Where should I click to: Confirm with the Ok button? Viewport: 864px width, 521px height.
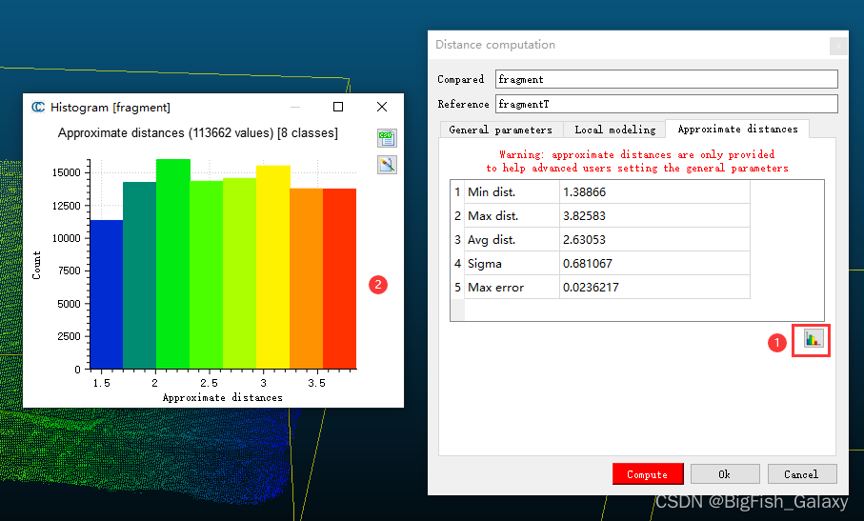tap(725, 474)
